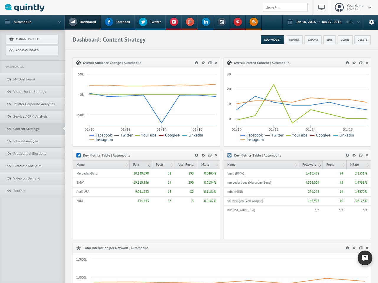378x283 pixels.
Task: Toggle LinkedIn series in Posted Content legend
Action: 344,135
